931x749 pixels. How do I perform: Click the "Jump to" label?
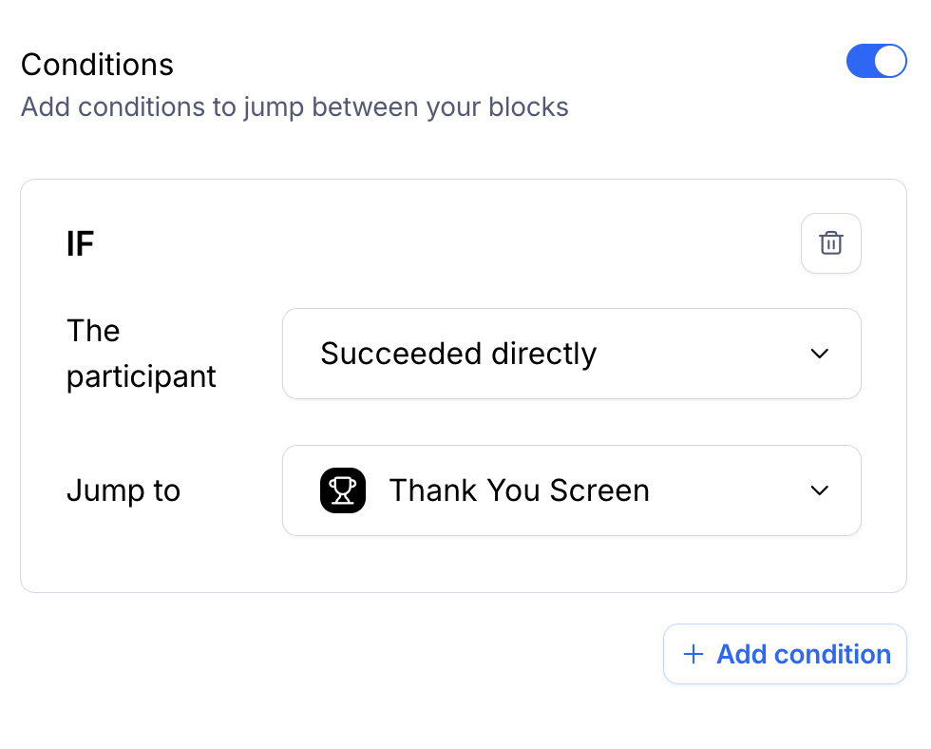click(x=123, y=490)
